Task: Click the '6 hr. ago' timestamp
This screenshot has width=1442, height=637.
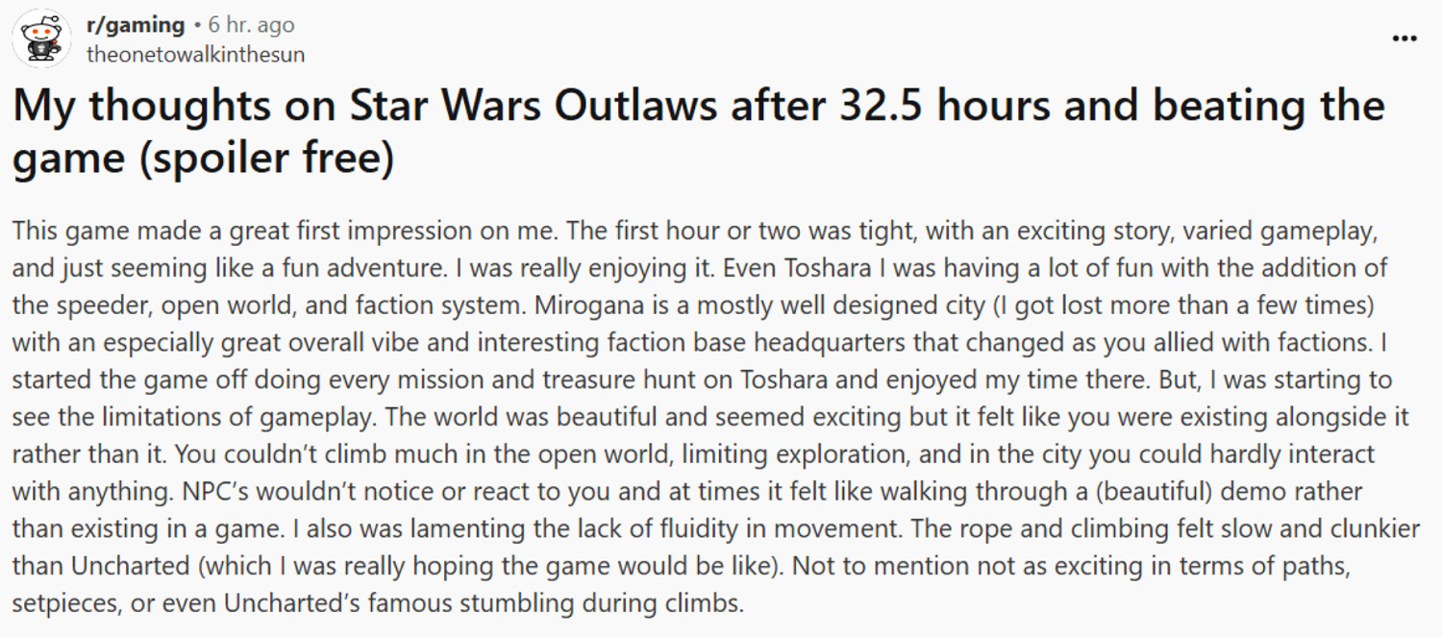Action: [251, 25]
